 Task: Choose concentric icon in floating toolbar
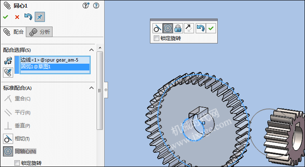tap(167, 28)
